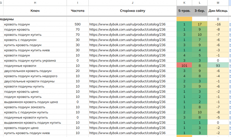This screenshot has height=137, width=231.
Task: Click the yellow cell with value 17
Action: click(200, 24)
